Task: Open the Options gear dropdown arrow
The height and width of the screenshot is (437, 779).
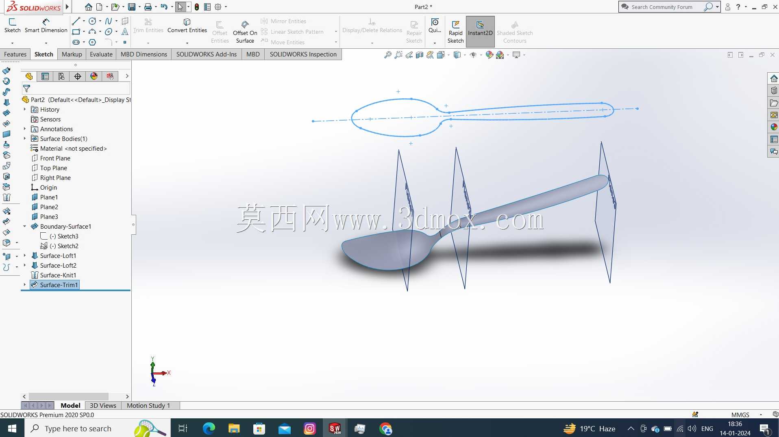Action: pyautogui.click(x=226, y=7)
